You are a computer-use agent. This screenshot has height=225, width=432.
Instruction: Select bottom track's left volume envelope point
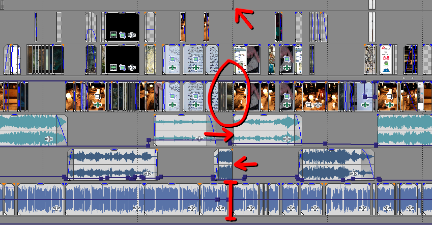click(x=217, y=200)
